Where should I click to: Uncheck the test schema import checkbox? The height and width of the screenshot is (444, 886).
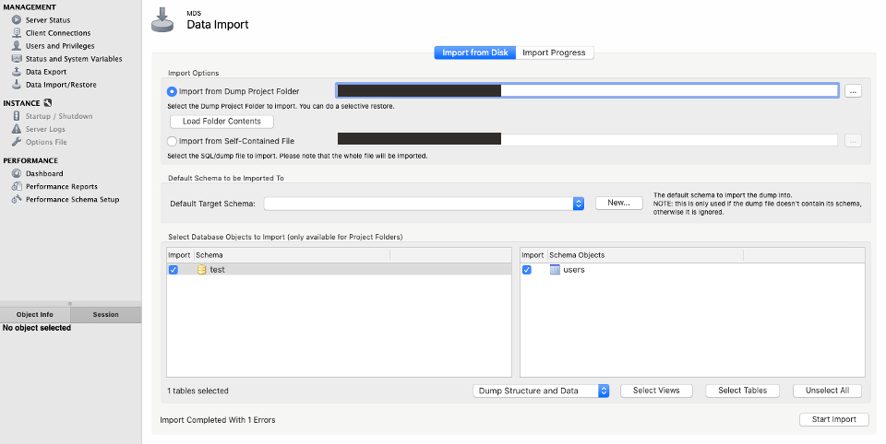(x=174, y=270)
